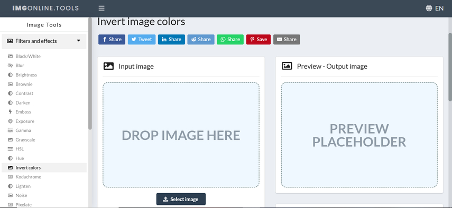
Task: Click the Hue half-circle icon
Action: (x=10, y=158)
